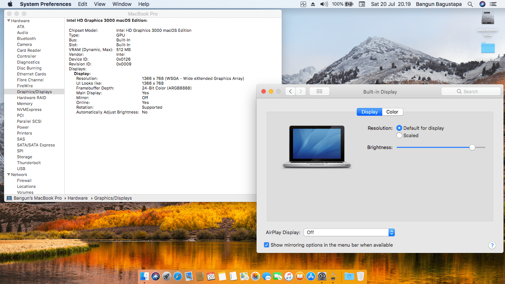Open the display help question button
This screenshot has width=505, height=284.
pos(492,245)
